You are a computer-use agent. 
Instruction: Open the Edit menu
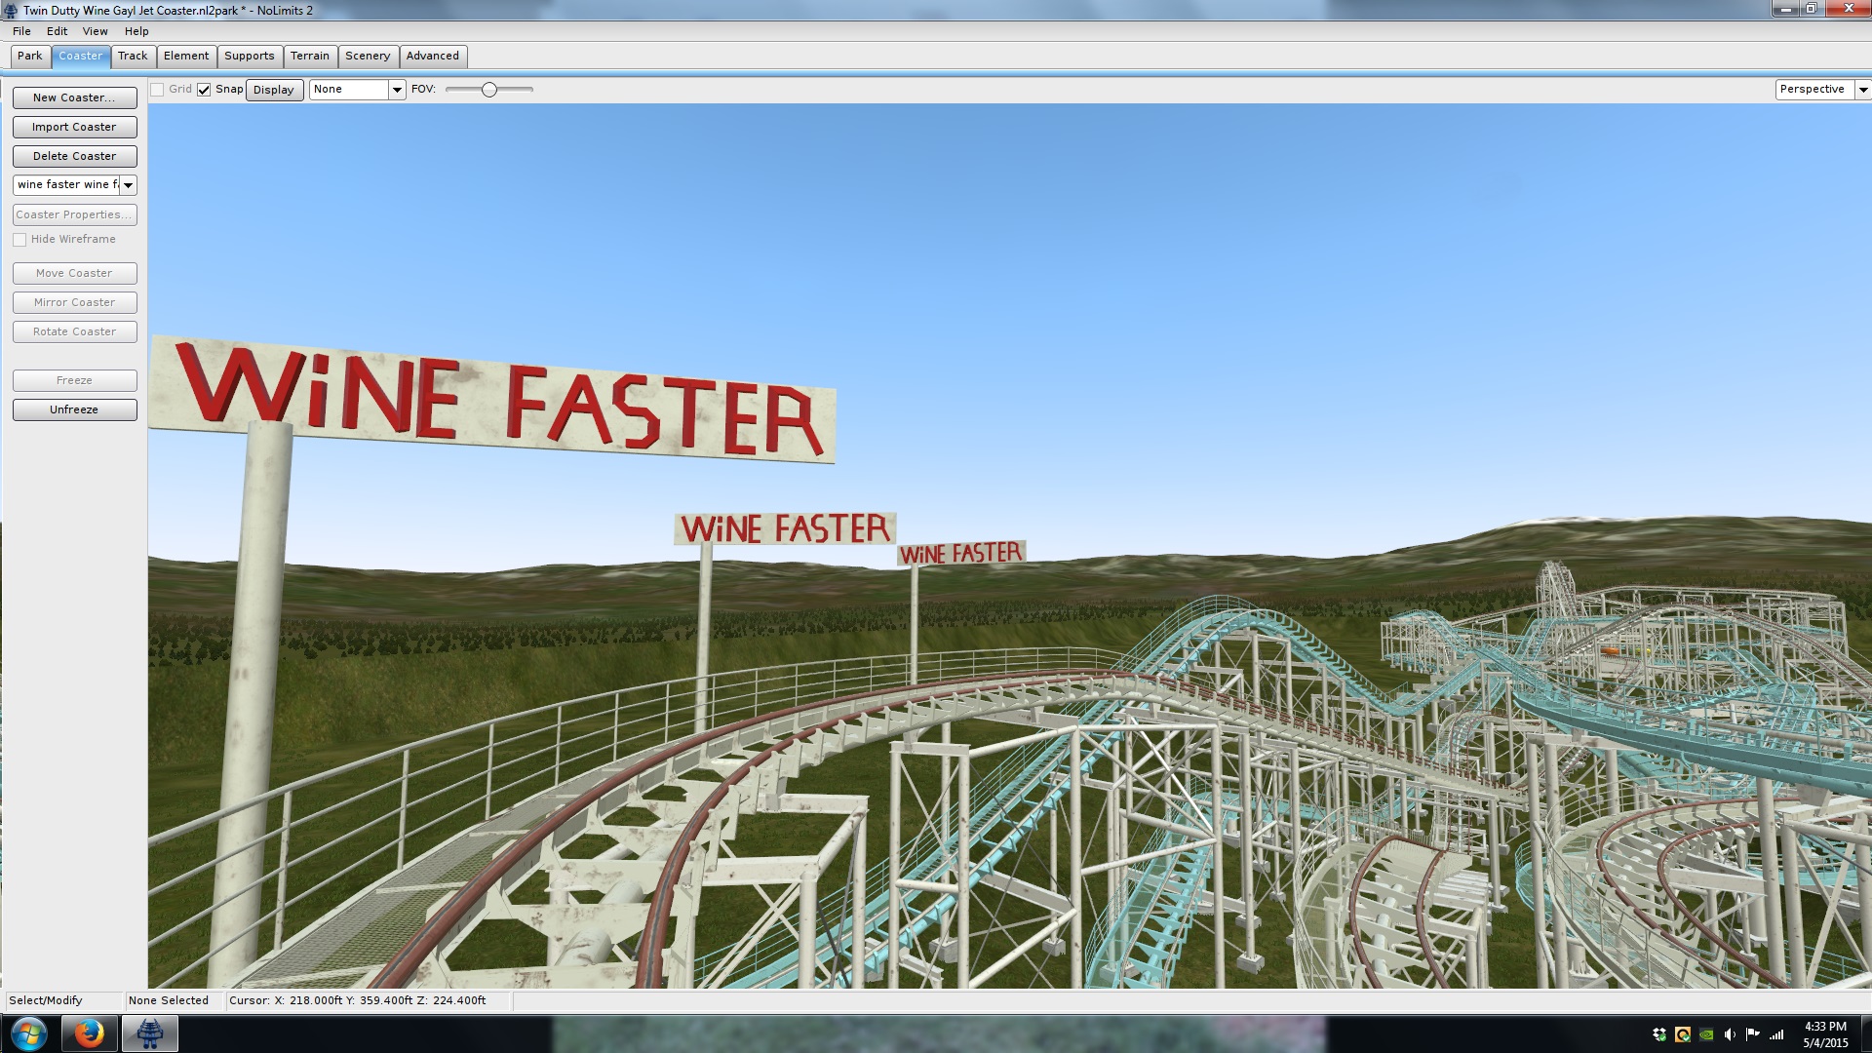point(57,31)
